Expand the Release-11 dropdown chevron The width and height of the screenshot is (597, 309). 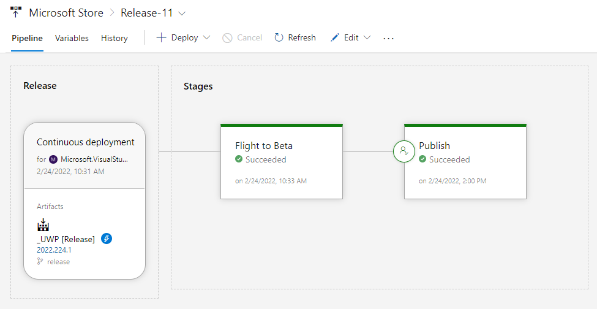[181, 13]
